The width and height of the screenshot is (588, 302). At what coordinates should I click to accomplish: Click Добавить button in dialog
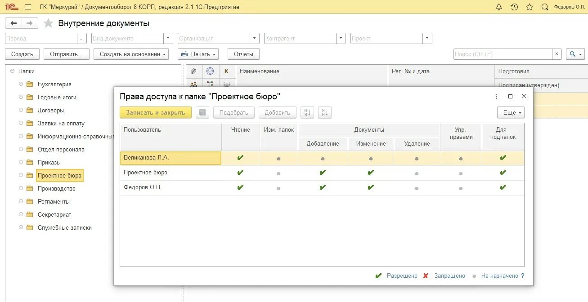coord(278,112)
